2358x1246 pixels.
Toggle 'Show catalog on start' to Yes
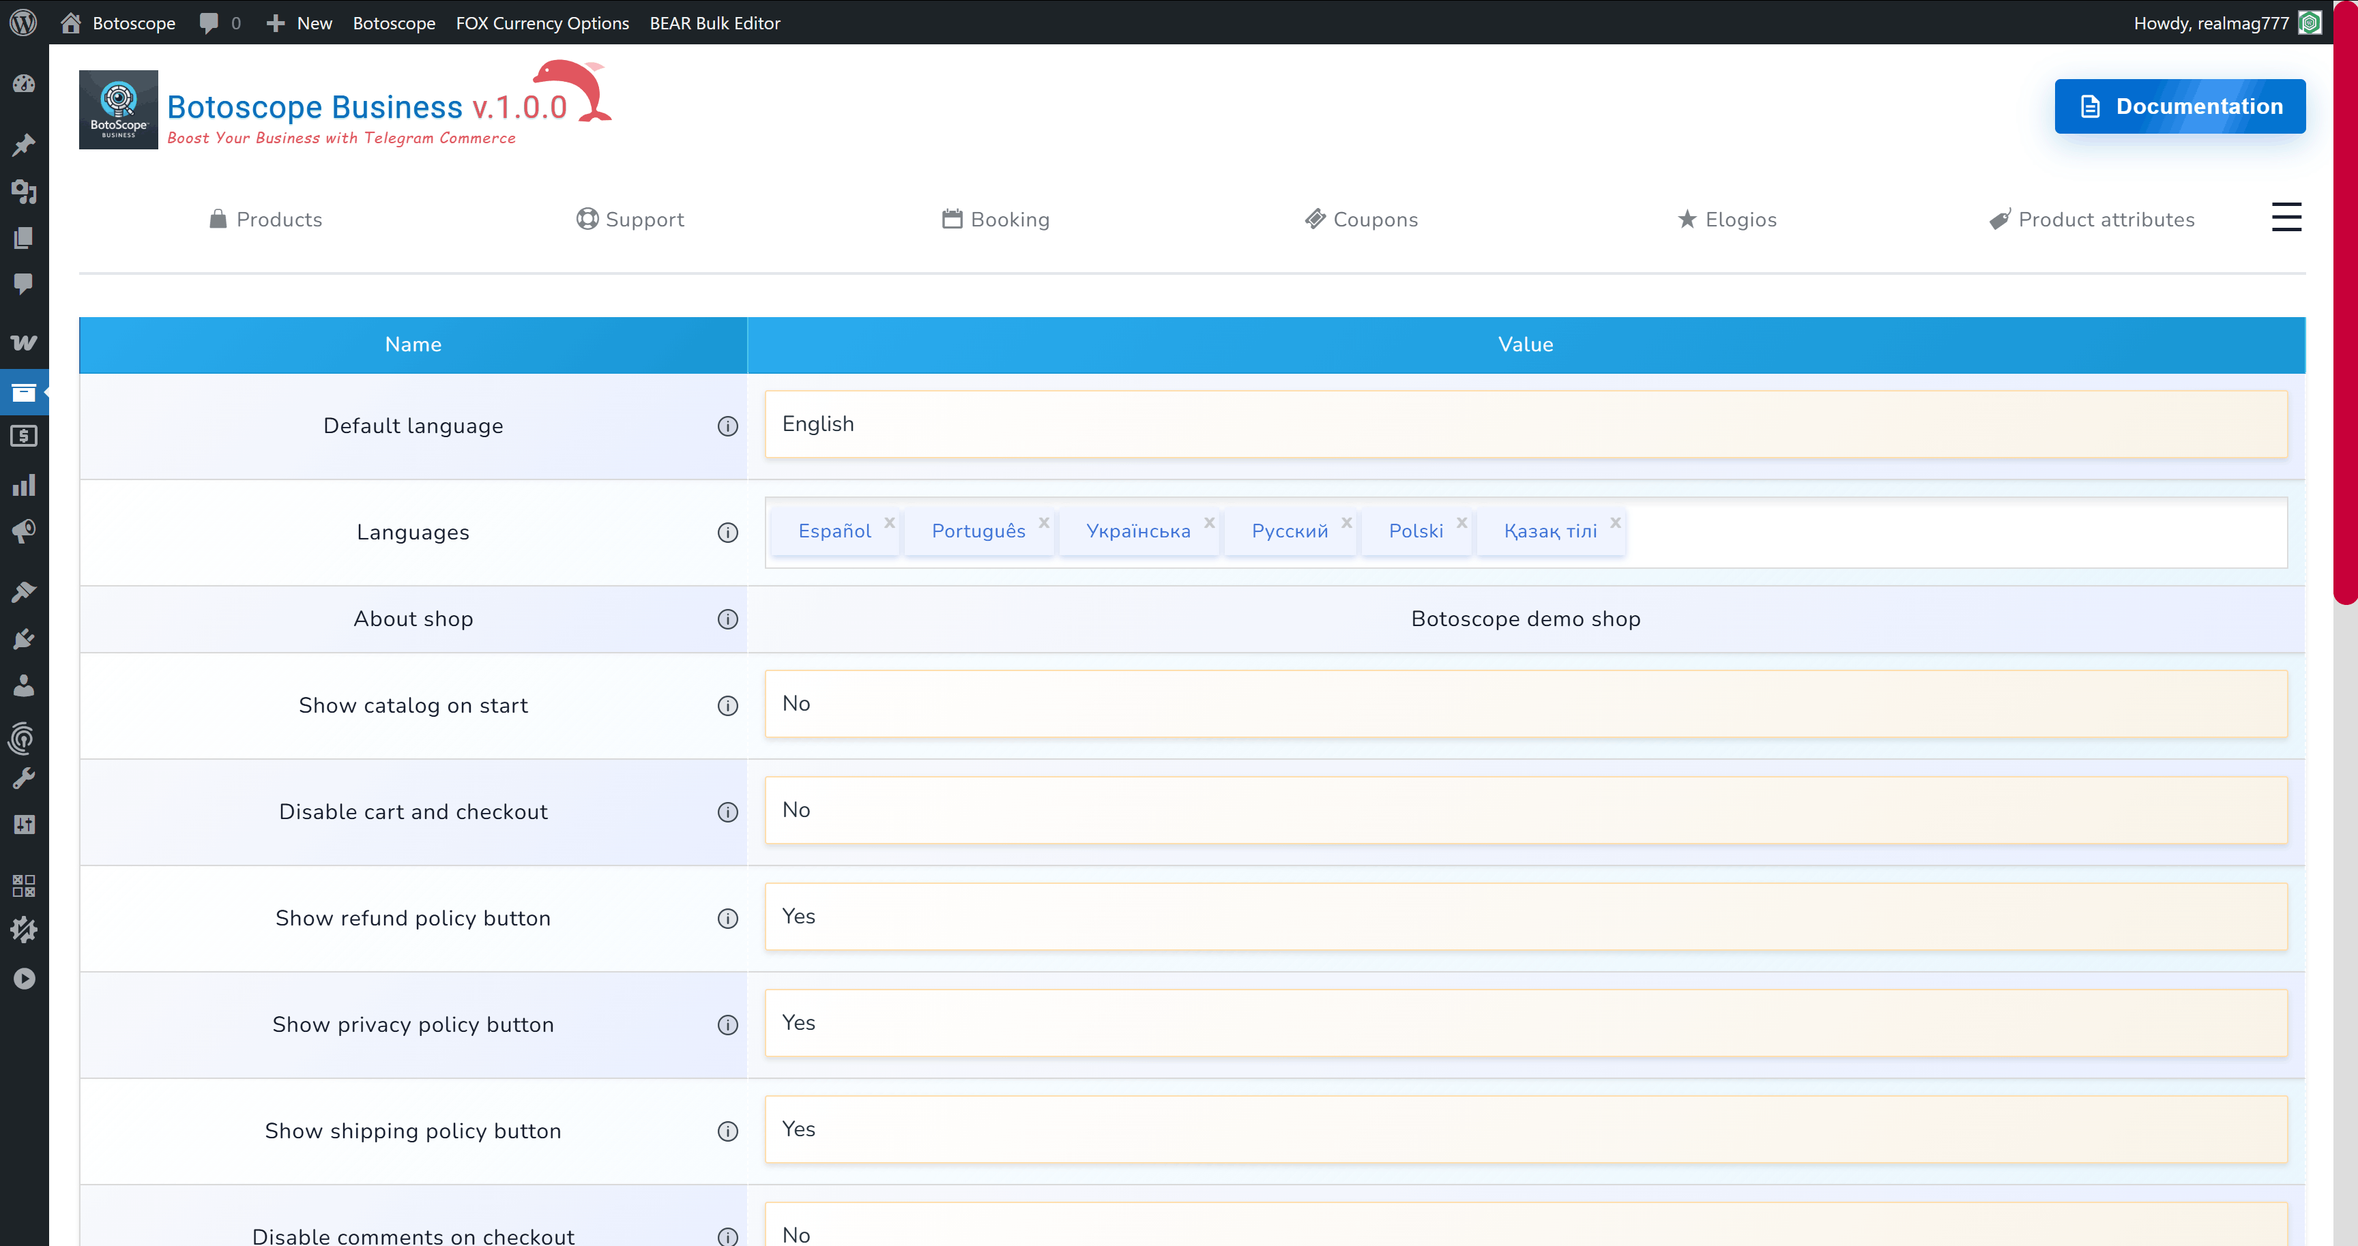[x=1524, y=704]
